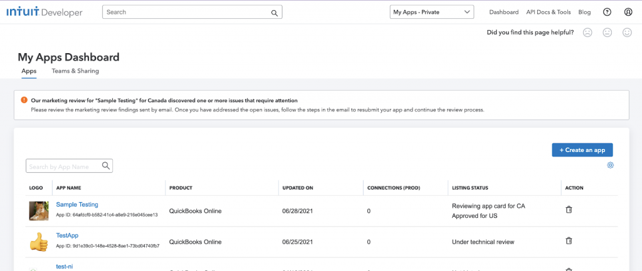Screen dimensions: 642x271
Task: Open table settings gear icon
Action: (611, 165)
